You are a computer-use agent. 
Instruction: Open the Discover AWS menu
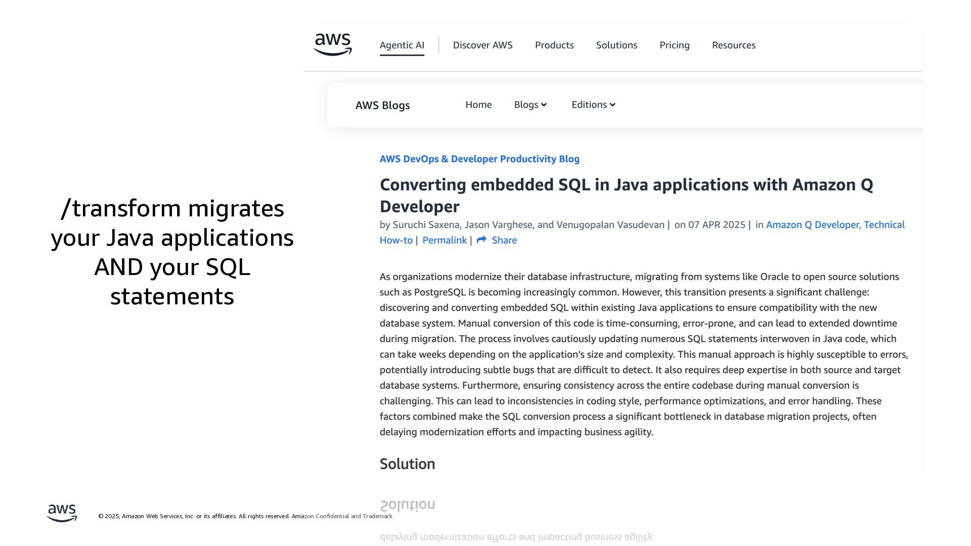coord(482,45)
